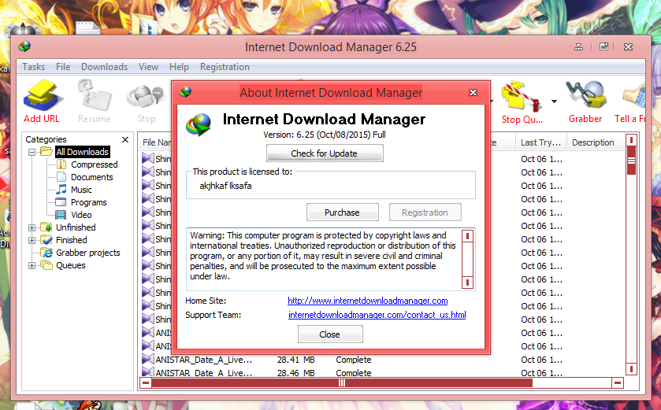661x410 pixels.
Task: Click vertical scrollbar thumb of download list
Action: click(631, 161)
